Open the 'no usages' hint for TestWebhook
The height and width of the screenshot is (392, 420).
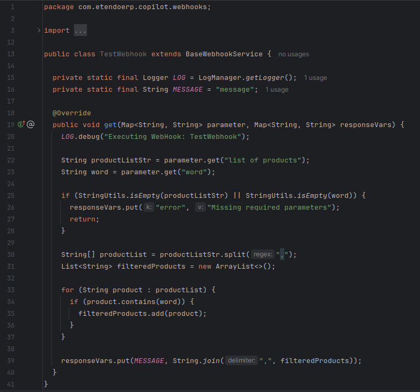(293, 54)
